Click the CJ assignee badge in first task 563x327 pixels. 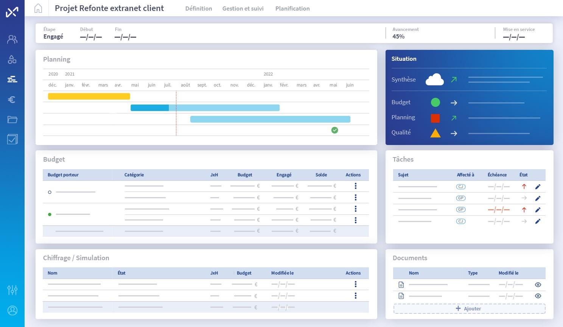461,187
